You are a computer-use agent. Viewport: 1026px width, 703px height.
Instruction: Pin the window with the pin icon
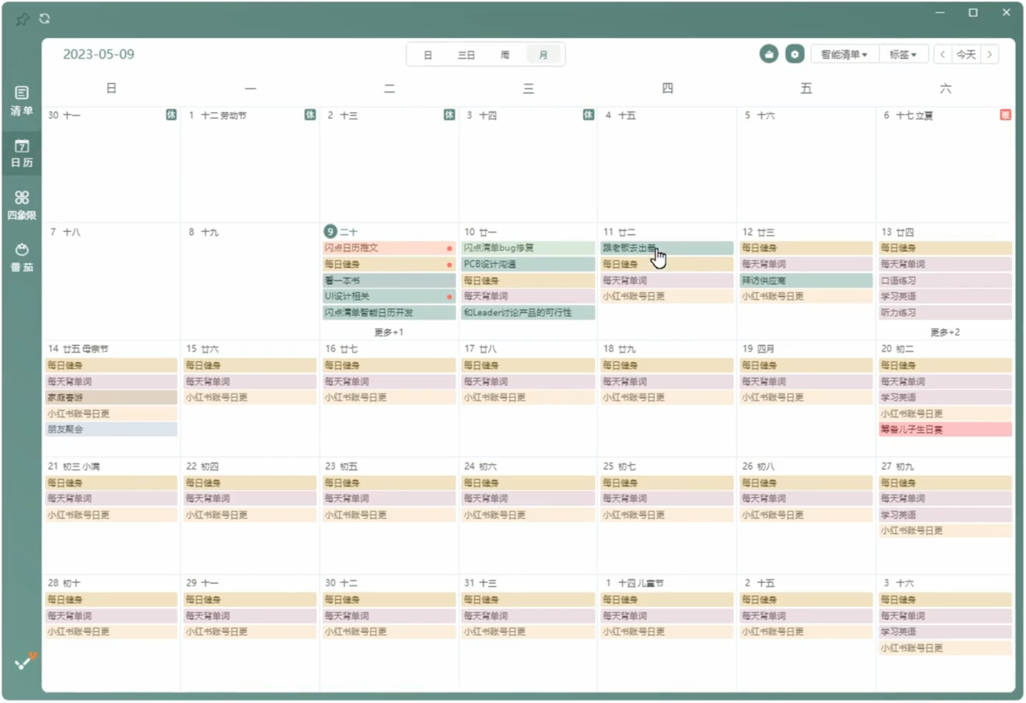tap(22, 19)
